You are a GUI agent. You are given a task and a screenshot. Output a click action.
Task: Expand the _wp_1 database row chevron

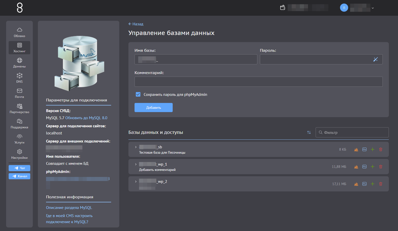[x=136, y=164]
